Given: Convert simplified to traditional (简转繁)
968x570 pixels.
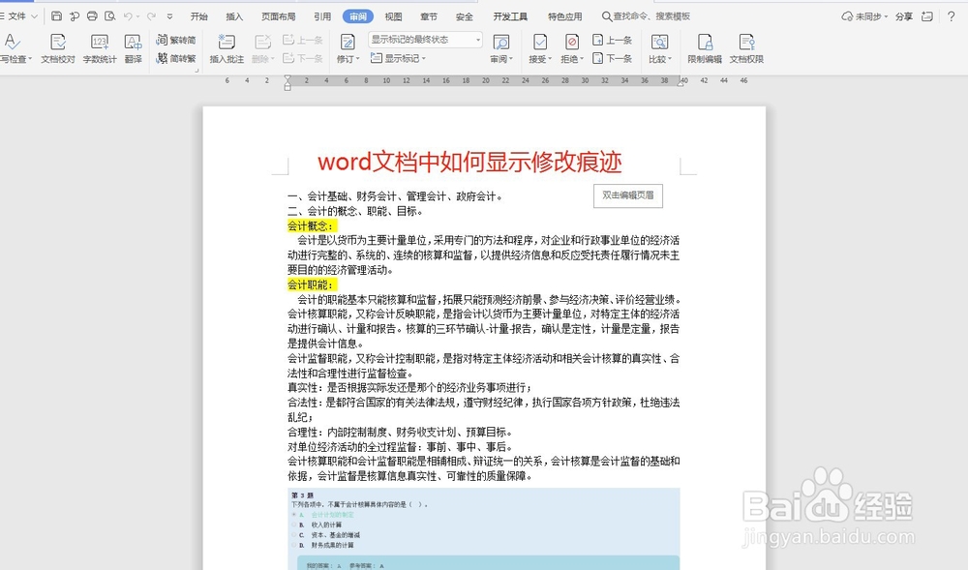Looking at the screenshot, I should [x=176, y=59].
